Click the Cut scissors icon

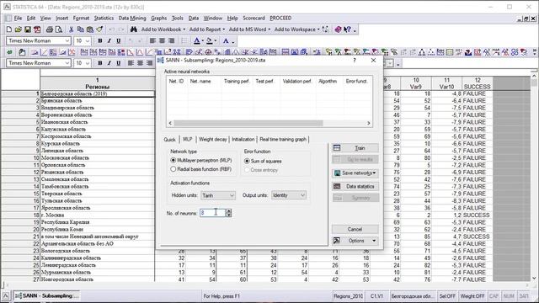pyautogui.click(x=71, y=29)
